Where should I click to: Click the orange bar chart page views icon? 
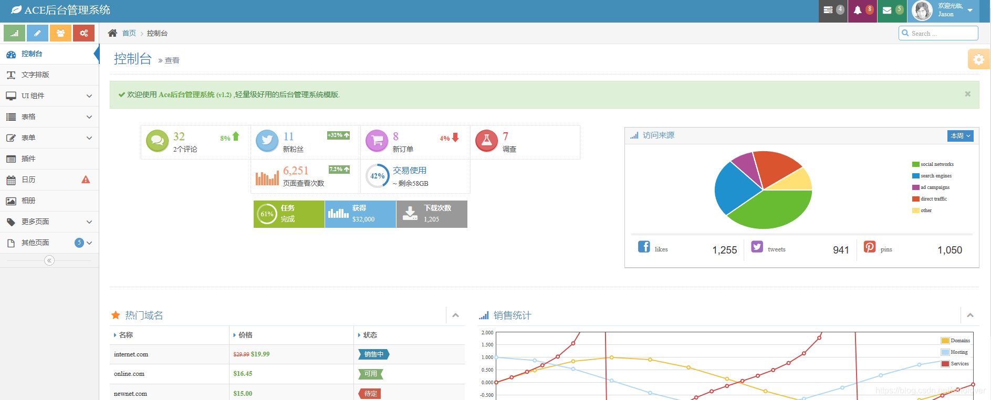tap(267, 177)
